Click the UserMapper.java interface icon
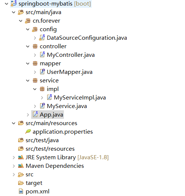185x196 pixels. pyautogui.click(x=42, y=72)
